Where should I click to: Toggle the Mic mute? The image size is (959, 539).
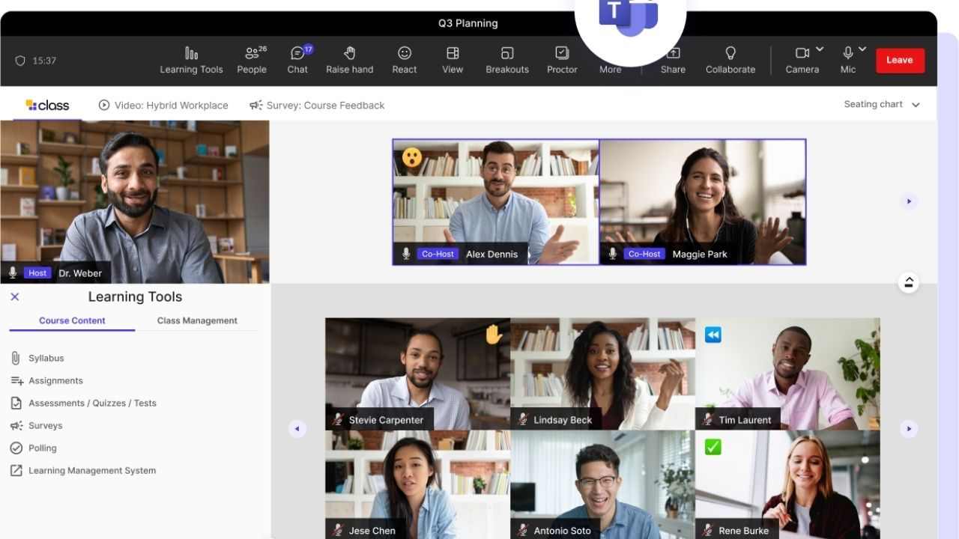pos(847,54)
